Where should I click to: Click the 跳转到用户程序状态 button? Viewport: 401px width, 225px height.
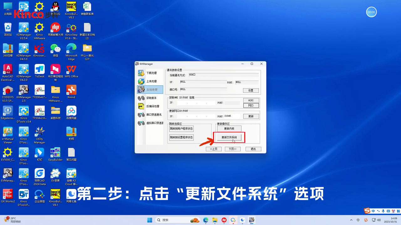point(181,128)
